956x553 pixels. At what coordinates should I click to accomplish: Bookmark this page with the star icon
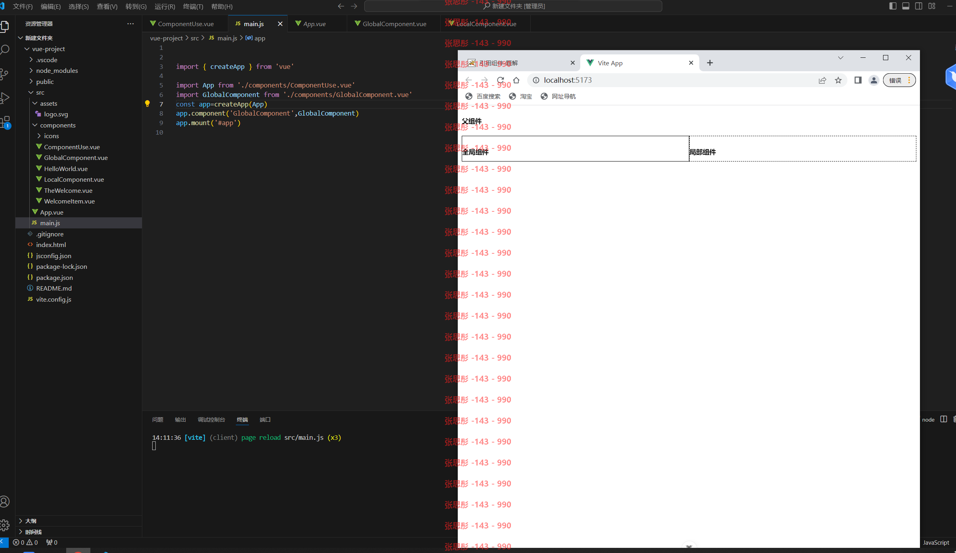[838, 80]
